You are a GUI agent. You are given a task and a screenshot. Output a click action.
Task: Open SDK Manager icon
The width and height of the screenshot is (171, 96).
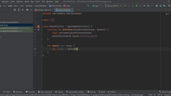[x=164, y=6]
